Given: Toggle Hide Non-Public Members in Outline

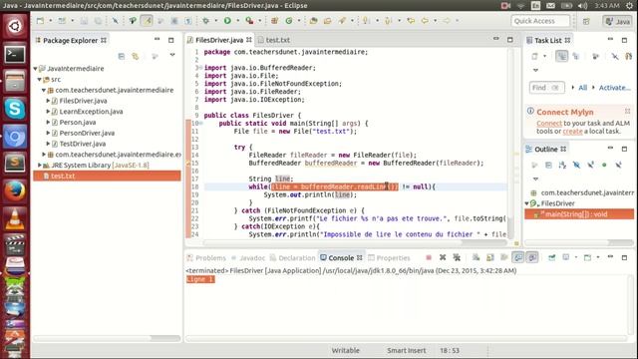Looking at the screenshot, I should tap(604, 165).
